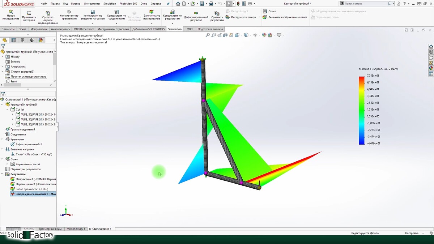Open the DisplayManager color sphere tab
This screenshot has height=244, width=434.
pos(41,40)
